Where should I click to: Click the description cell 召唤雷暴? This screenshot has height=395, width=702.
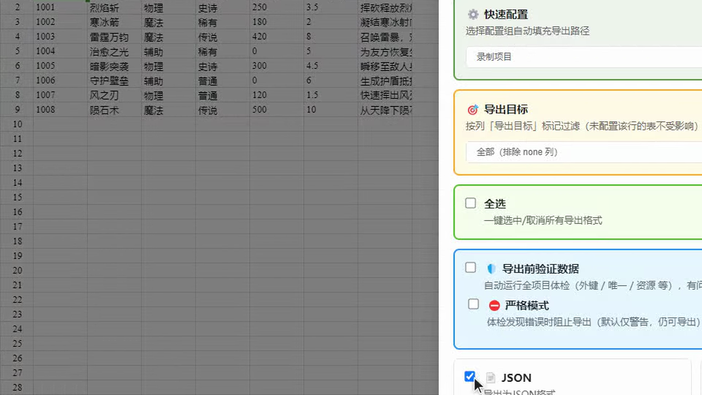pos(386,37)
